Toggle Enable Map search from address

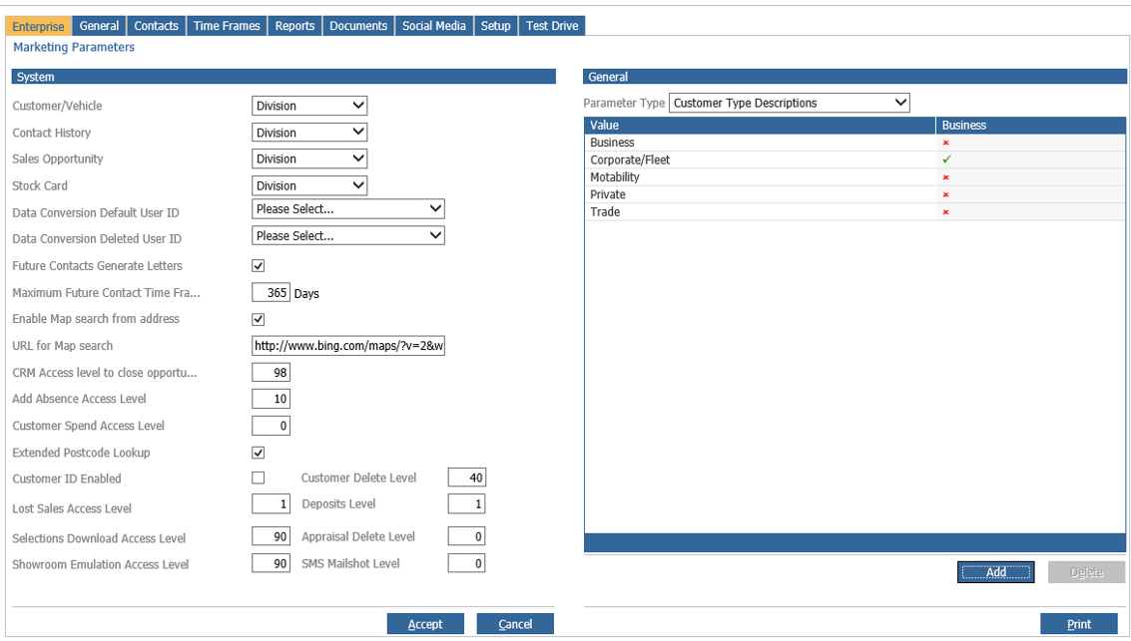tap(259, 319)
